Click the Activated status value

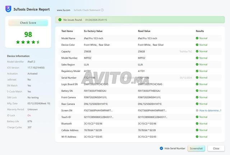coord(32,74)
